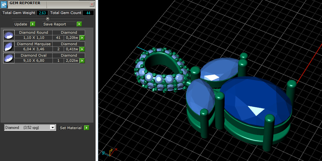Click the gem count 41

click(x=58, y=38)
